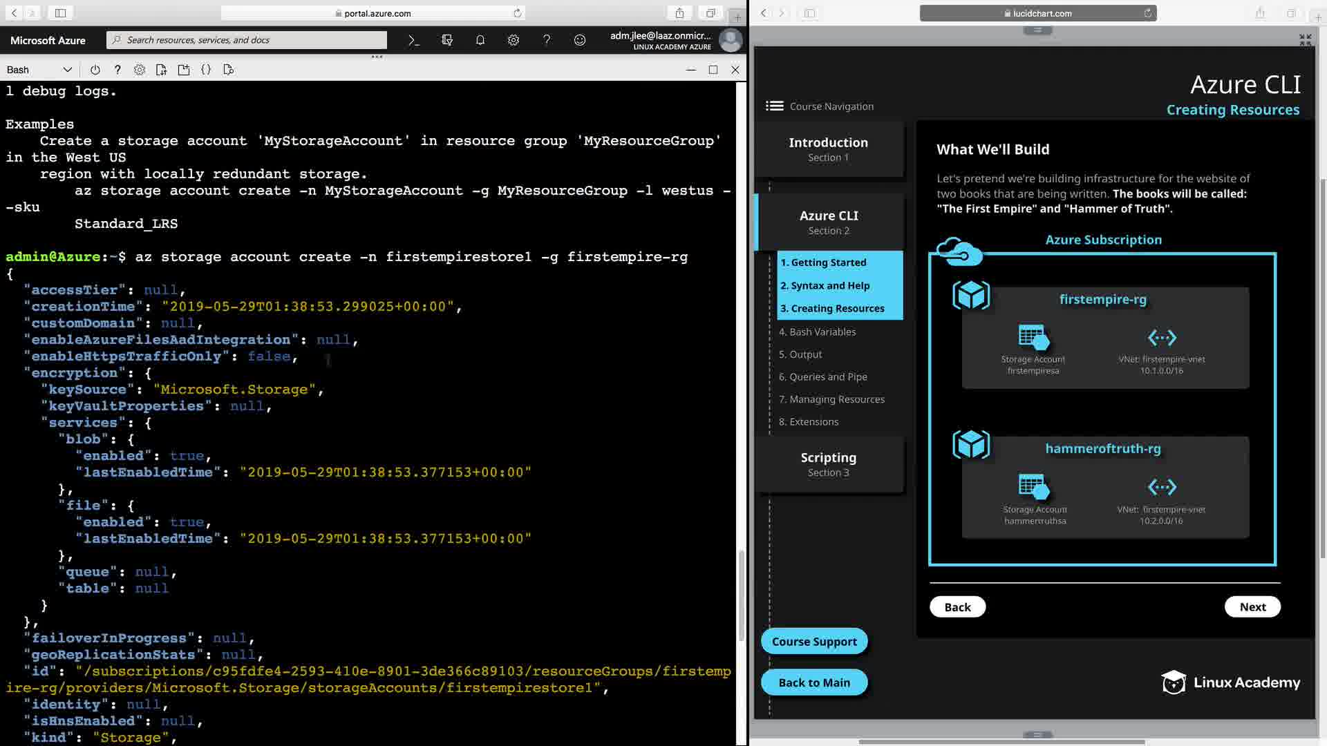1327x746 pixels.
Task: Open Cloud Shell from Azure header
Action: pos(414,40)
